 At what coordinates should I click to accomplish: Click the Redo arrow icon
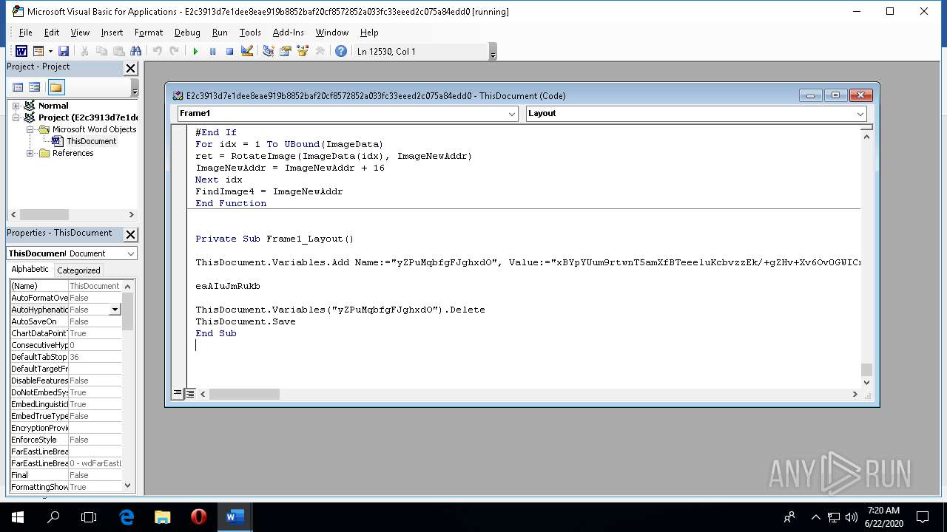174,51
